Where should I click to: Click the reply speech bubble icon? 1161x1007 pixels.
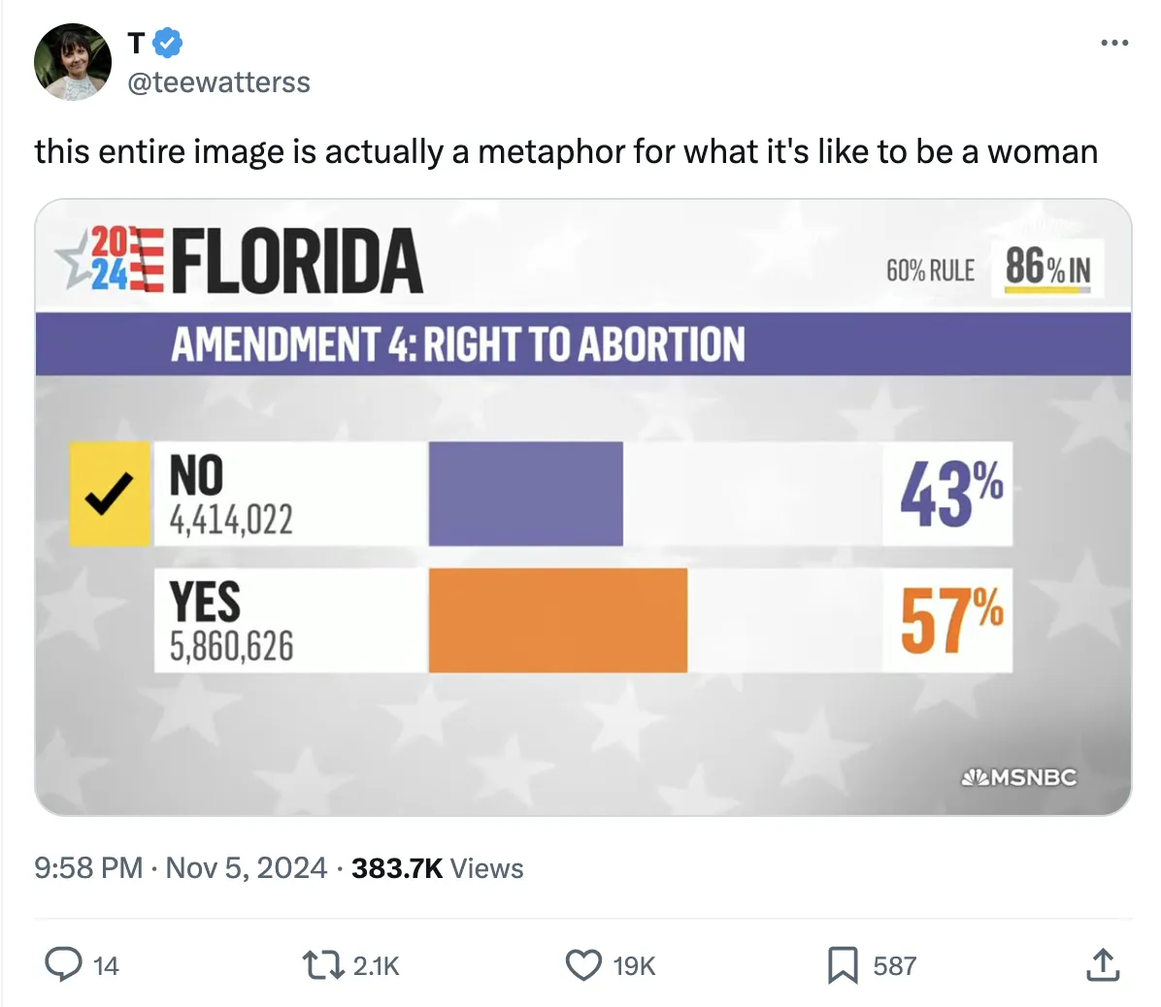(x=65, y=964)
